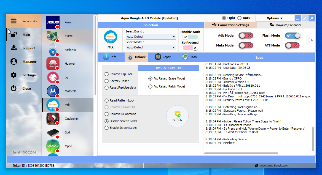Screen dimensions: 322x175
Task: Expand connection settings right arrow
Action: click(312, 40)
